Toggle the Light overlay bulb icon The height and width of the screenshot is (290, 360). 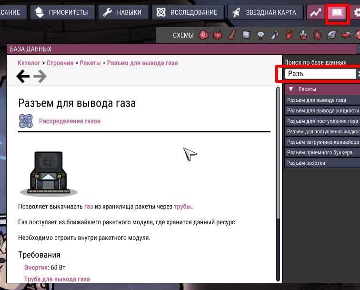pyautogui.click(x=260, y=35)
